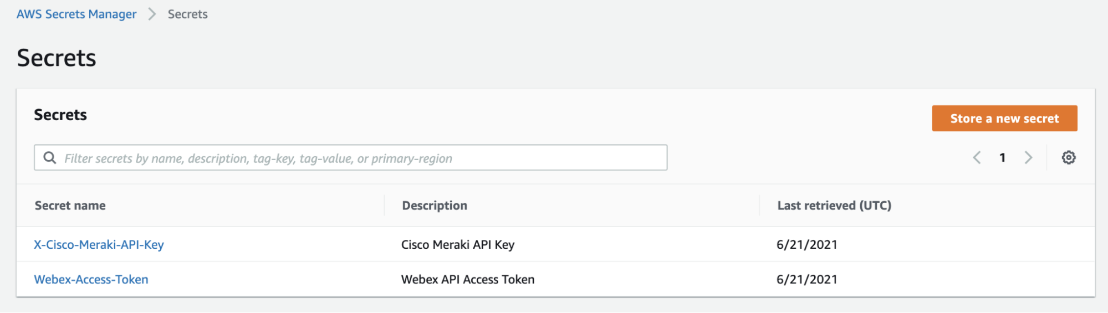Viewport: 1108px width, 313px height.
Task: Click Store a new secret button
Action: 1004,119
